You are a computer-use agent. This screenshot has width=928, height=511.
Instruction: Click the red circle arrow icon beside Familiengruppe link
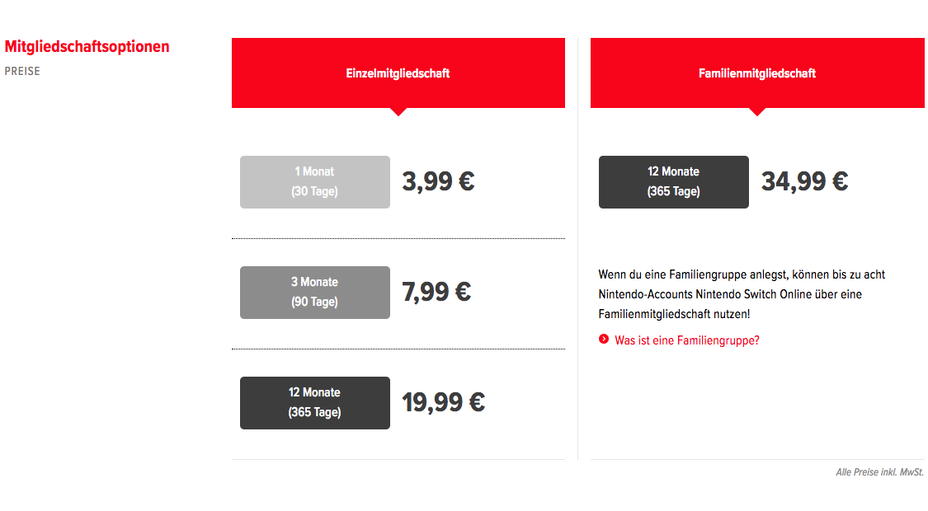coord(604,339)
